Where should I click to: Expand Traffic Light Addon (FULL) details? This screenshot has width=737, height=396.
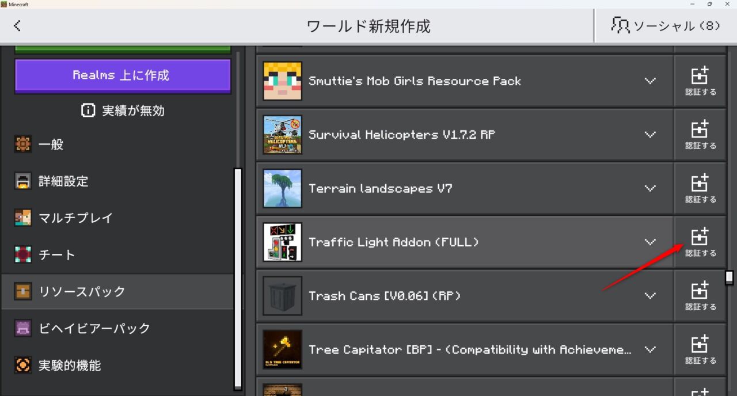tap(650, 242)
